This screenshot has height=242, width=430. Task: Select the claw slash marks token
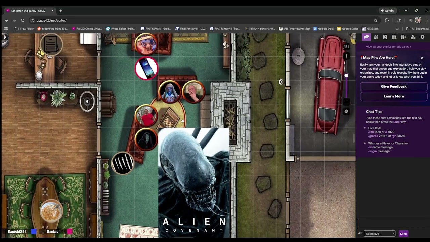pyautogui.click(x=123, y=163)
